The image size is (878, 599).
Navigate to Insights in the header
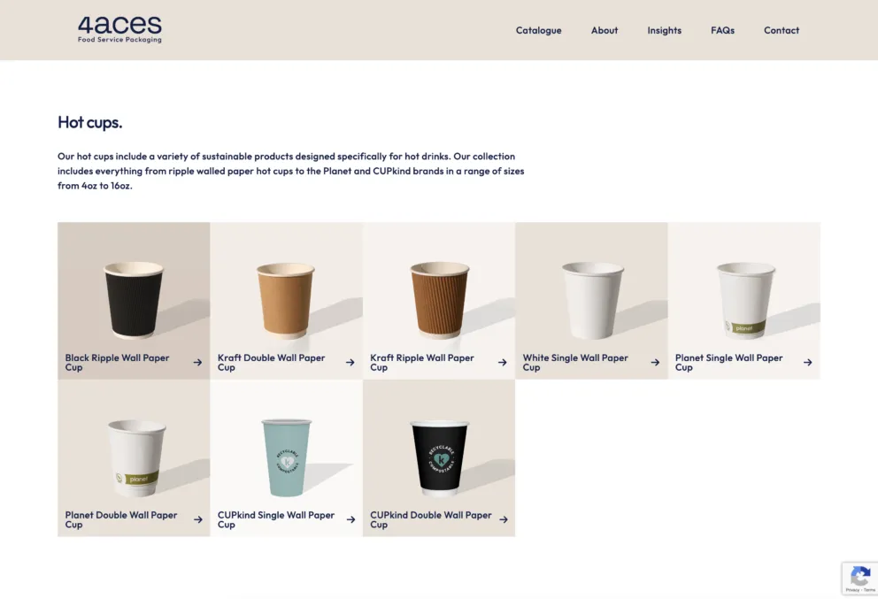[664, 30]
